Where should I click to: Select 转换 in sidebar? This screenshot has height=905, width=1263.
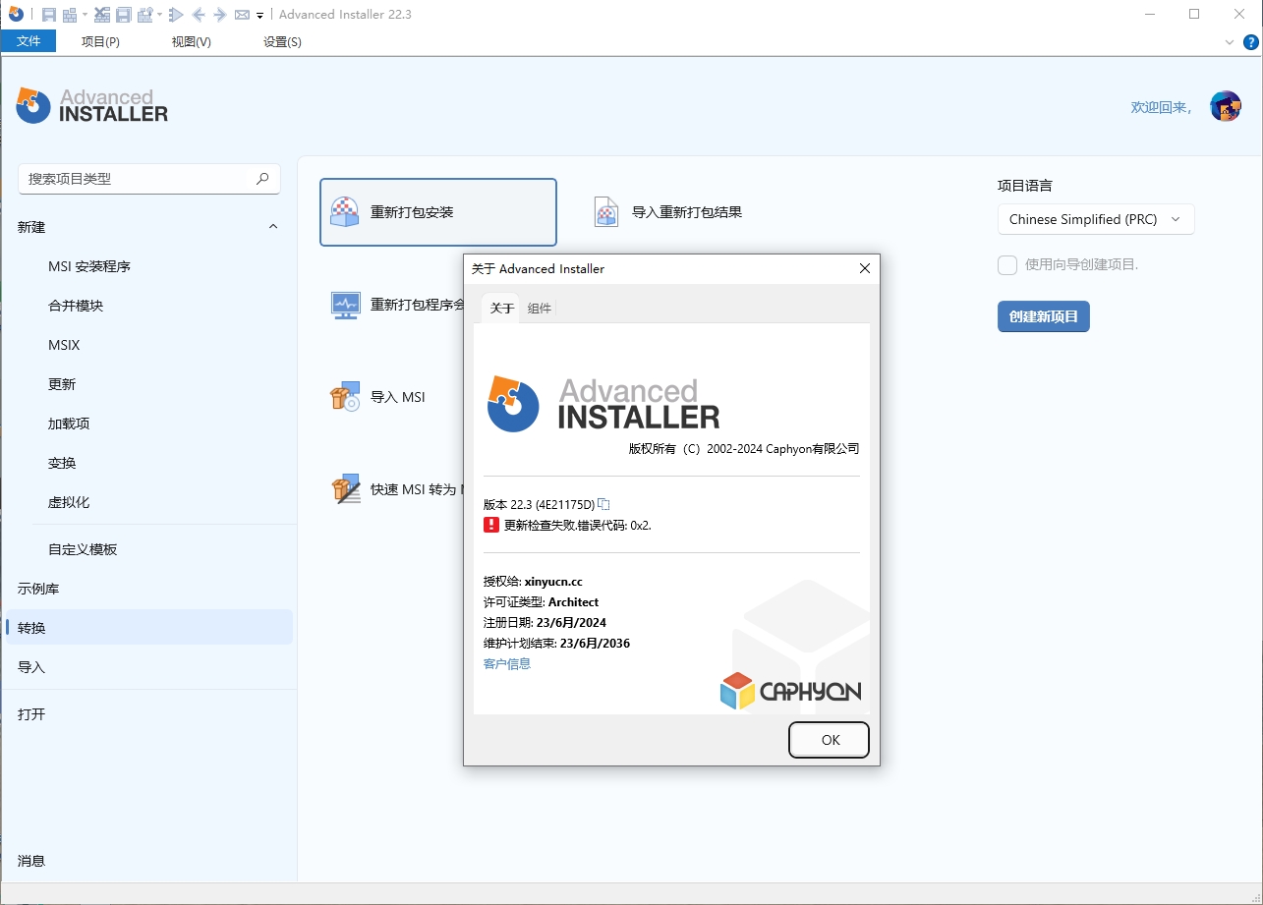coord(149,627)
